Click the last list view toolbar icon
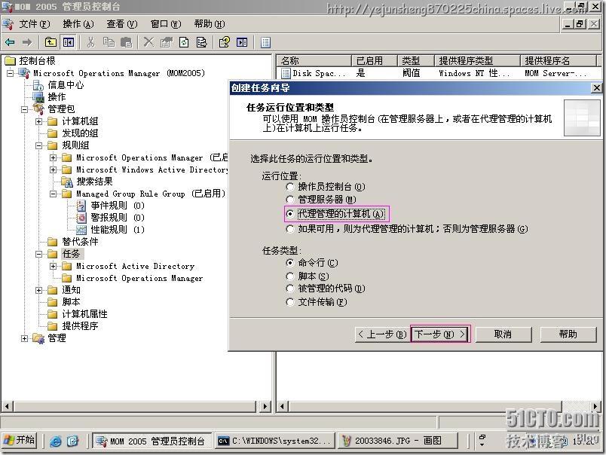 pyautogui.click(x=265, y=42)
